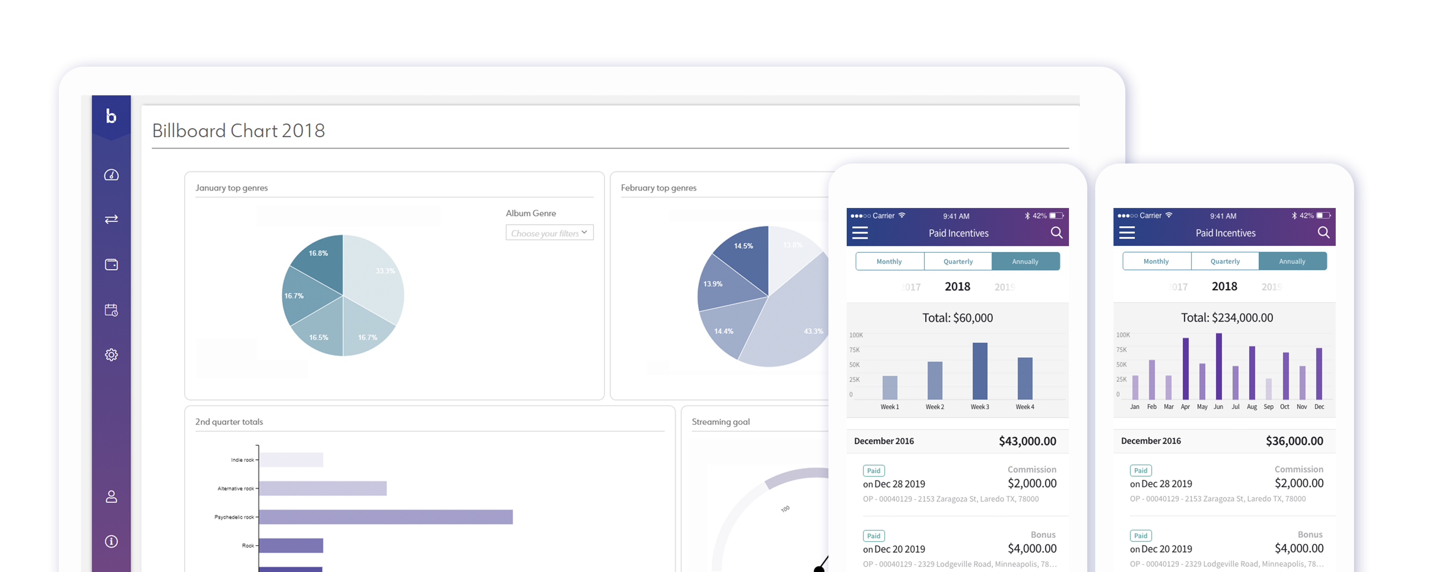Screen dimensions: 1439x572
Task: Click the Indie rock bar
Action: tap(291, 460)
